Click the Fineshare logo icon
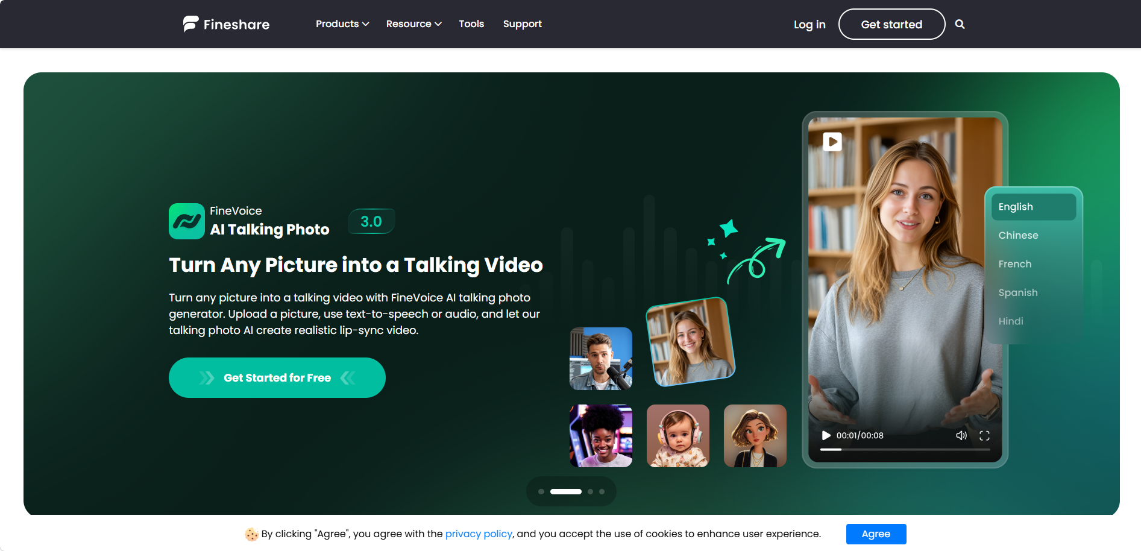Image resolution: width=1141 pixels, height=551 pixels. point(190,24)
